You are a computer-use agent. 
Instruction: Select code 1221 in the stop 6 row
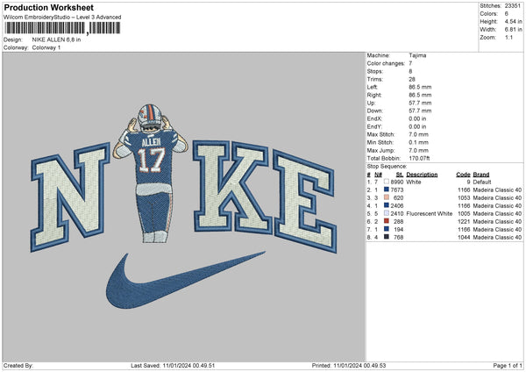coord(464,222)
